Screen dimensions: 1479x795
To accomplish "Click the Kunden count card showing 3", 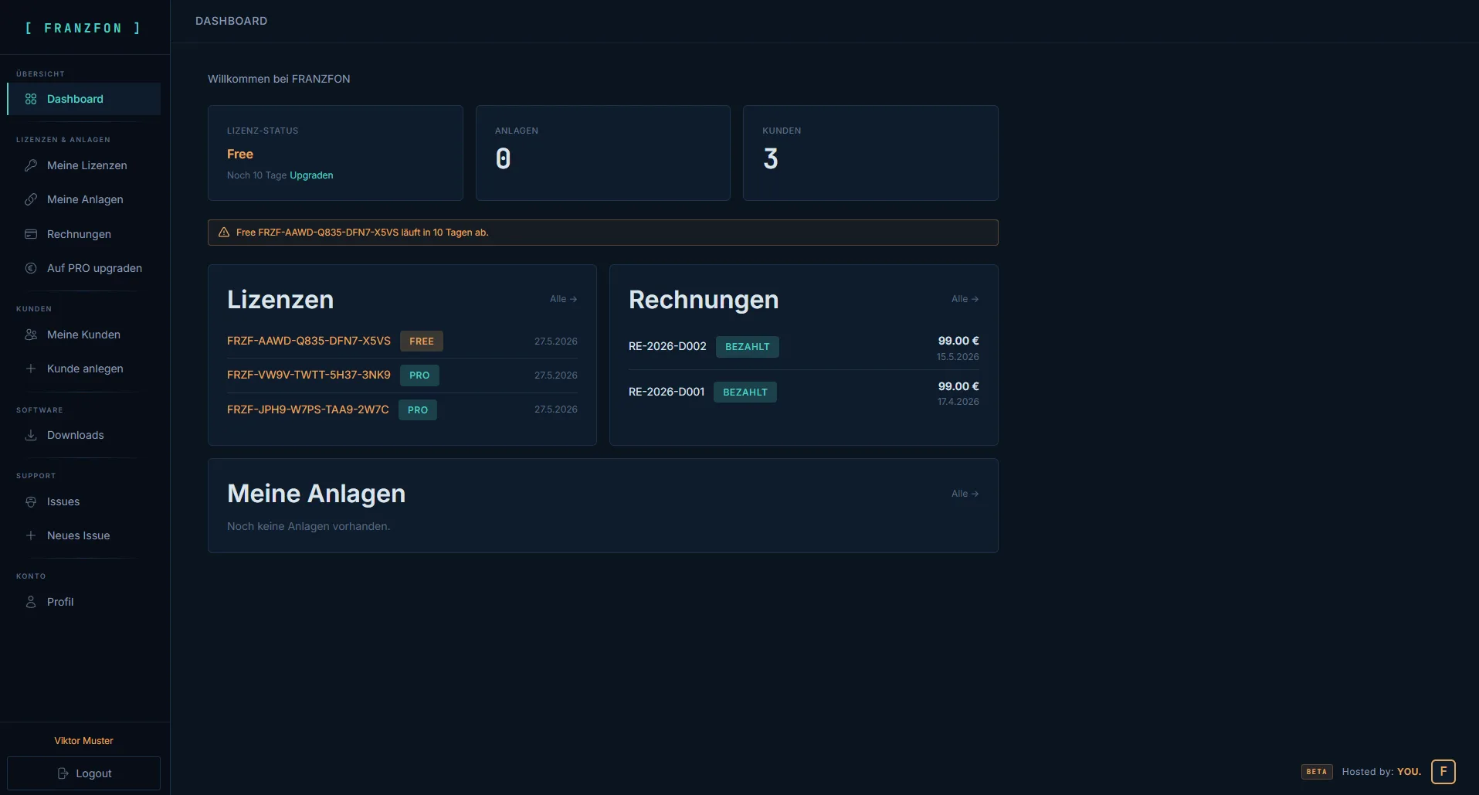I will [x=870, y=153].
